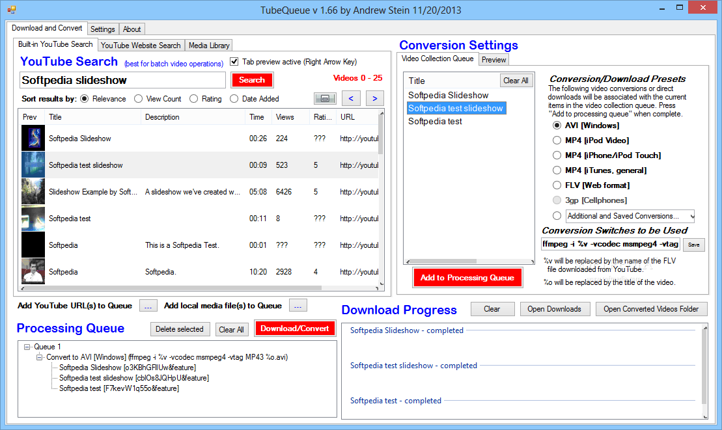This screenshot has height=430, width=722.
Task: Click Download/Convert button
Action: [x=295, y=329]
